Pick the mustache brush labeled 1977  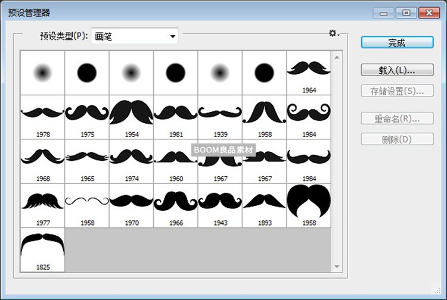(42, 205)
